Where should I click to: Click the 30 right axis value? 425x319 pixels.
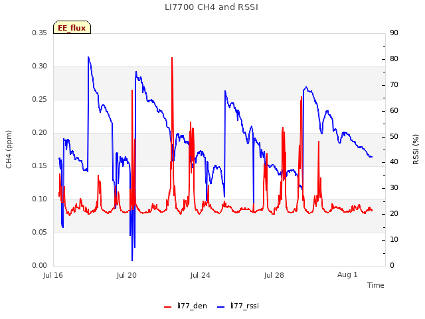(x=394, y=187)
